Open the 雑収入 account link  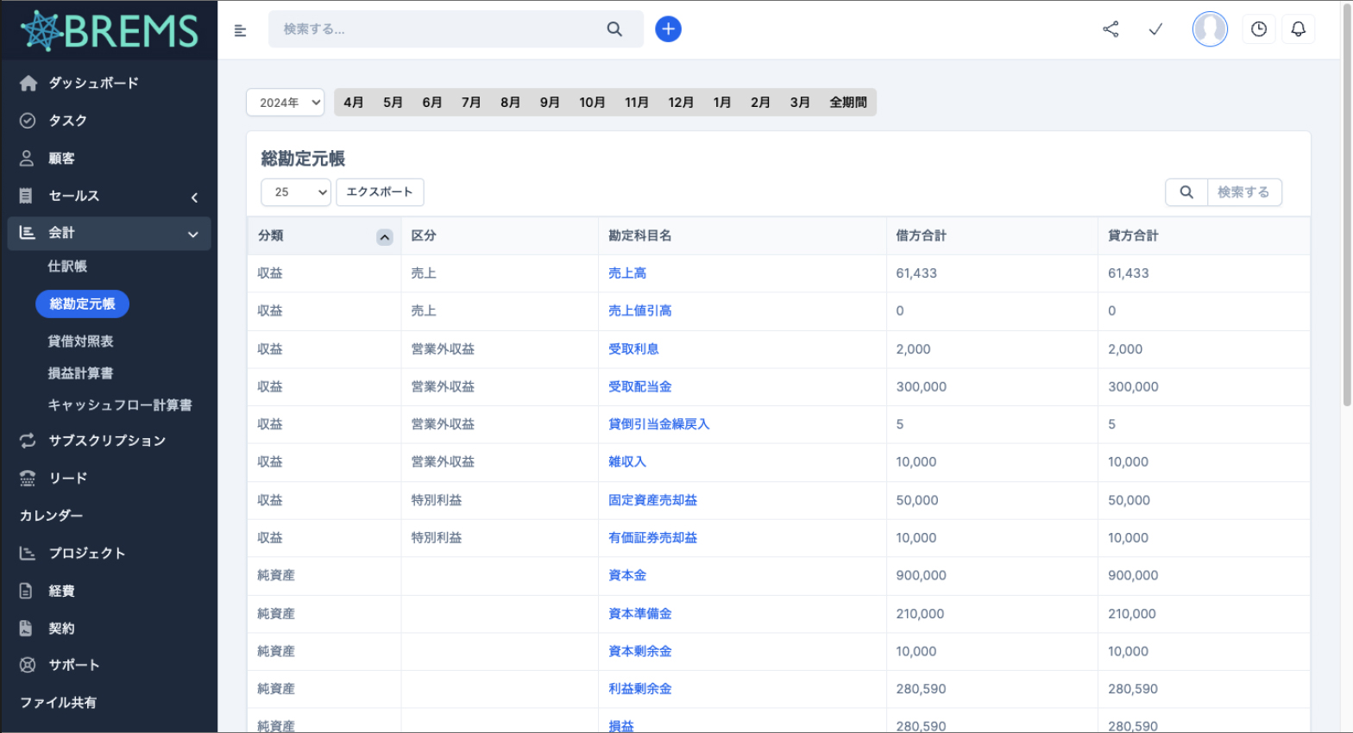[627, 462]
